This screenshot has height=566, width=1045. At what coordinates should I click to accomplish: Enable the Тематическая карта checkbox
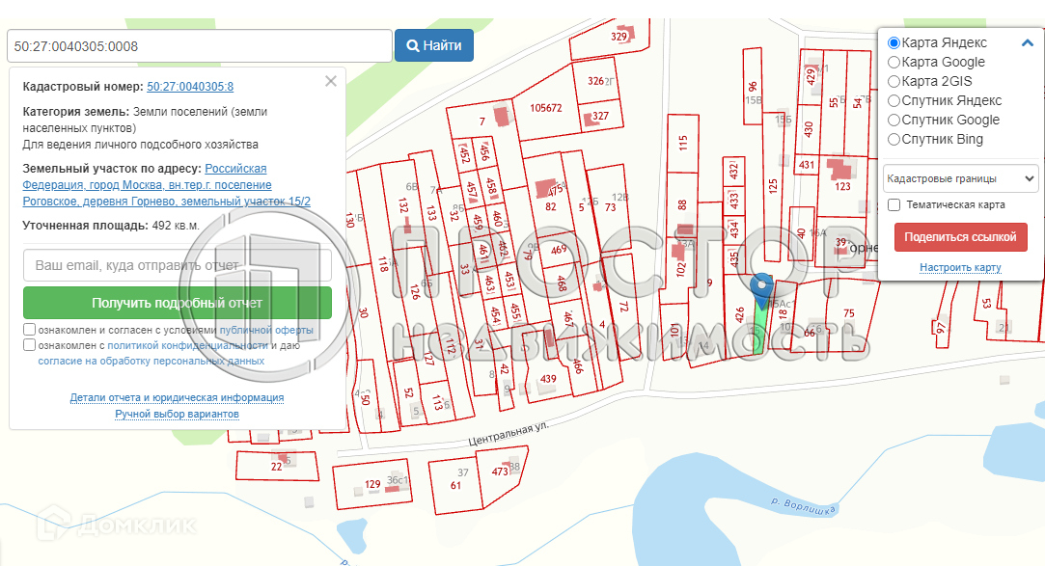894,205
